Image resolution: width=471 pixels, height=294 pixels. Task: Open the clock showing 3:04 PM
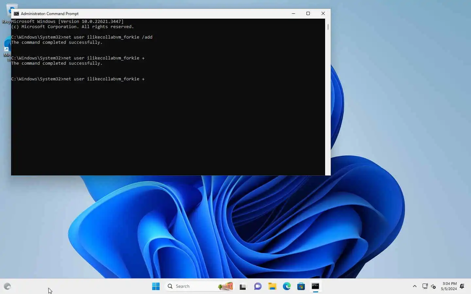click(x=449, y=286)
